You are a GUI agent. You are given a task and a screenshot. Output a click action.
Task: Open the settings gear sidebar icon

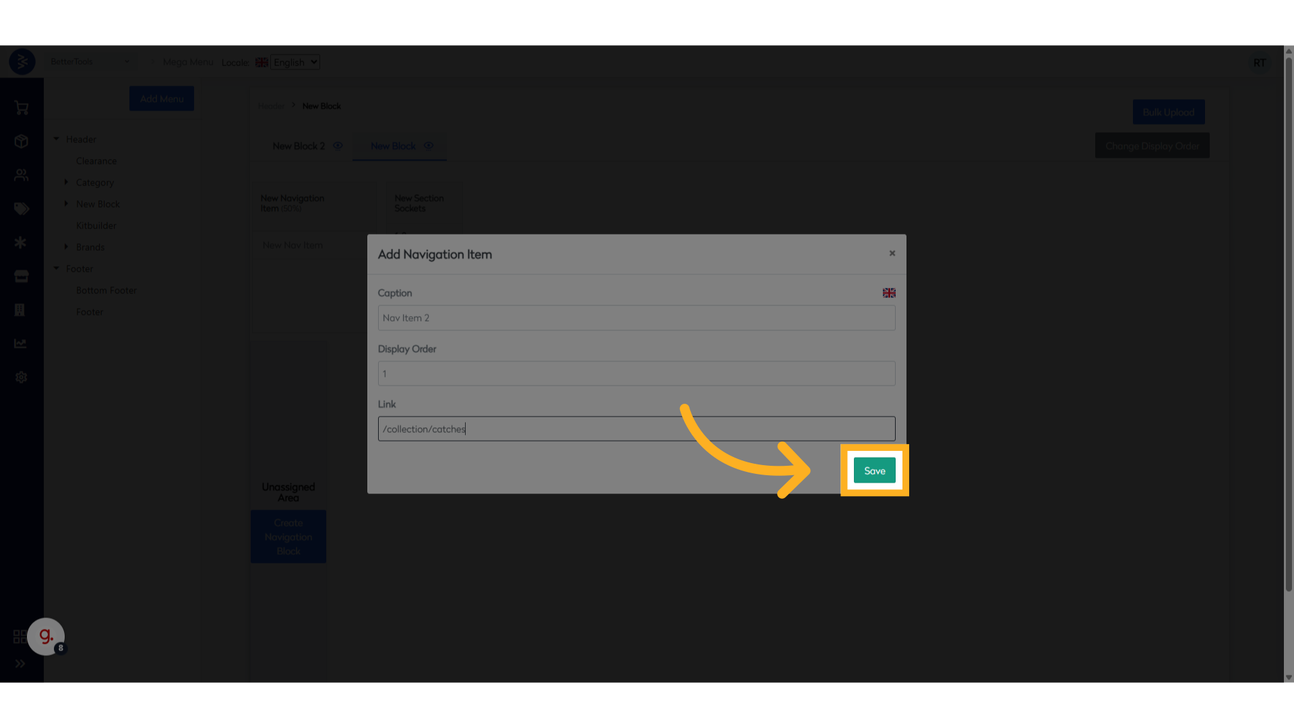click(21, 377)
